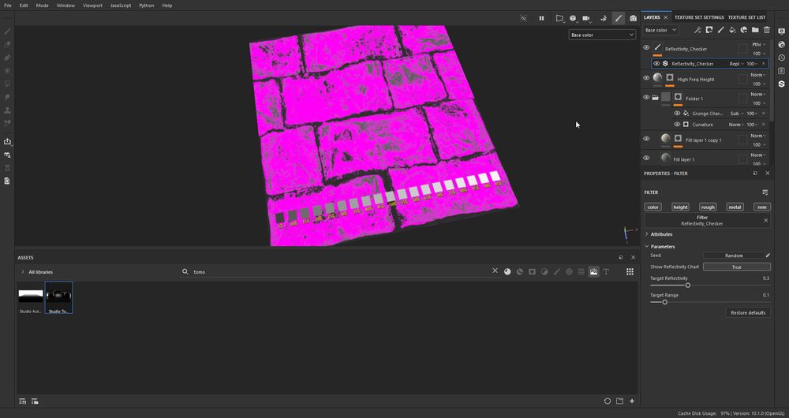Screen dimensions: 789x418
Task: Add a smart material layer icon
Action: [x=744, y=30]
